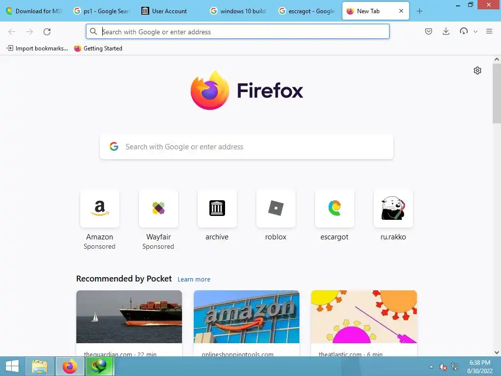Show hidden system tray icons
Image resolution: width=501 pixels, height=376 pixels.
click(431, 367)
